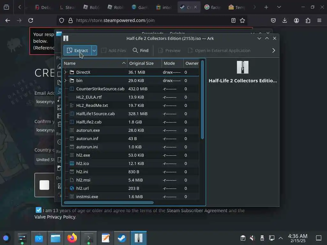Viewport: 327px width, 245px height.
Task: Click the hl2.url globe icon
Action: pyautogui.click(x=72, y=188)
